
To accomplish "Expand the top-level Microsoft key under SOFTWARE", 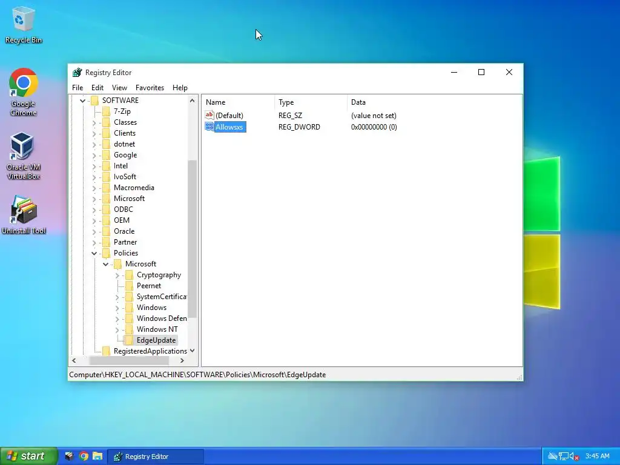I will pos(94,199).
